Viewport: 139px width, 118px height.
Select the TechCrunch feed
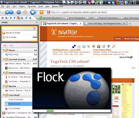point(18,104)
